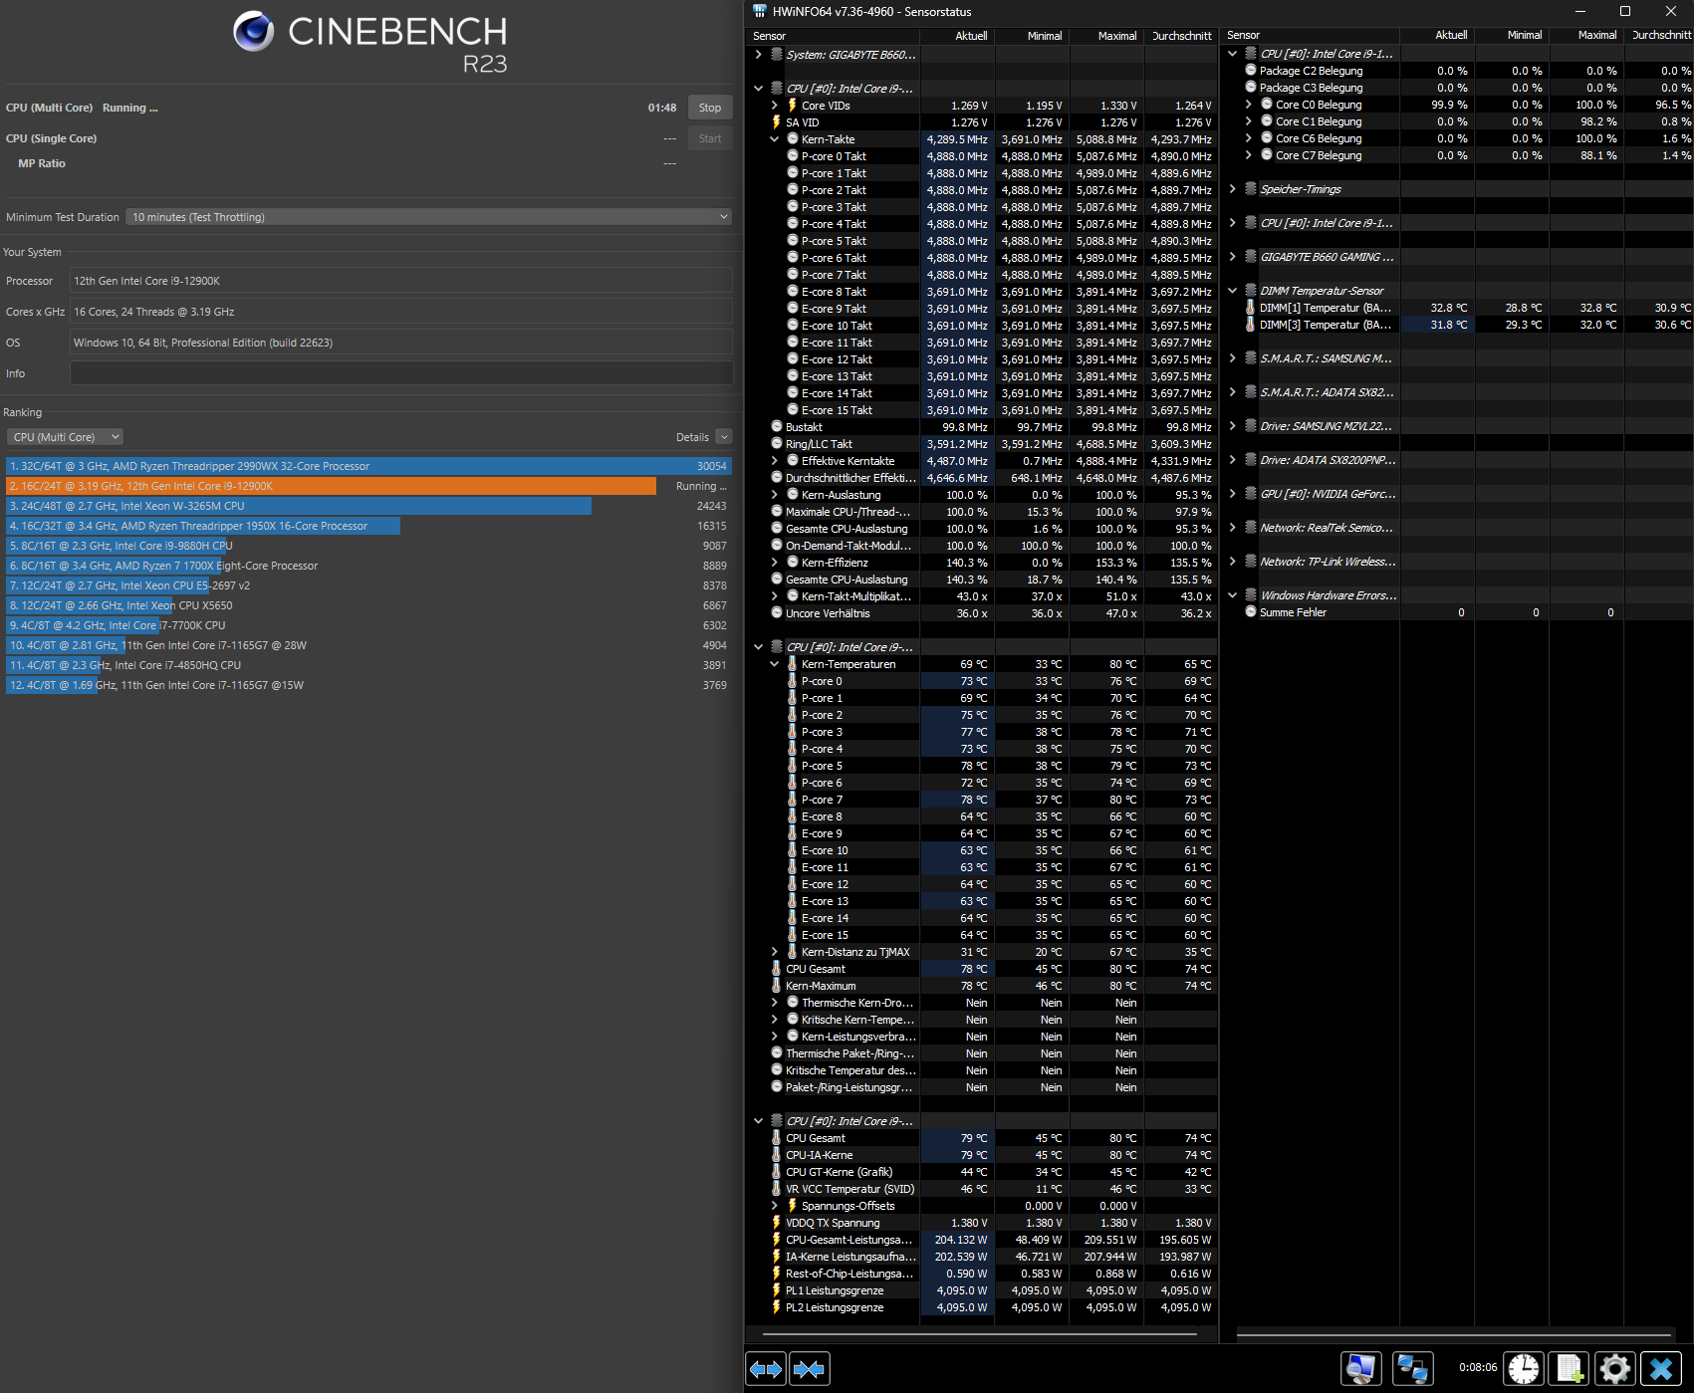
Task: Toggle the Details arrow in Cinebench Ranking
Action: pyautogui.click(x=724, y=437)
